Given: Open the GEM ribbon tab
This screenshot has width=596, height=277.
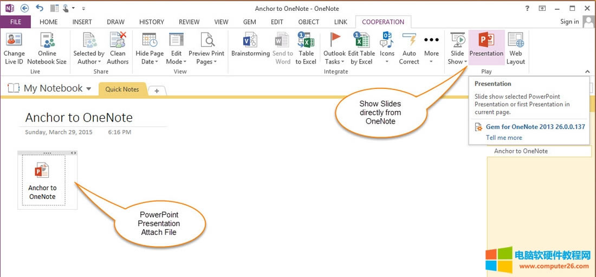Looking at the screenshot, I should coord(249,22).
